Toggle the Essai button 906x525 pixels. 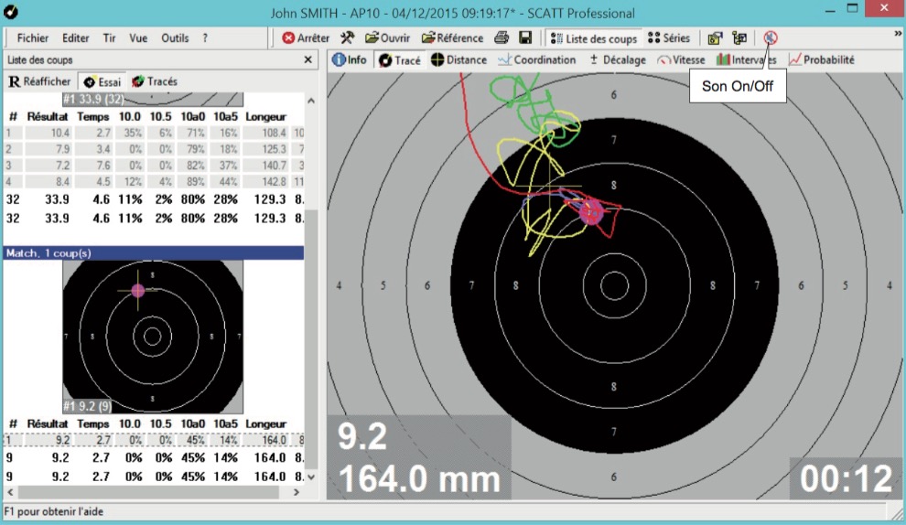102,81
